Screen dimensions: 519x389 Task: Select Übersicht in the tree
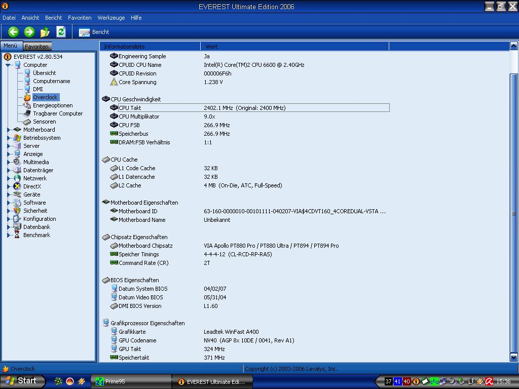[45, 73]
